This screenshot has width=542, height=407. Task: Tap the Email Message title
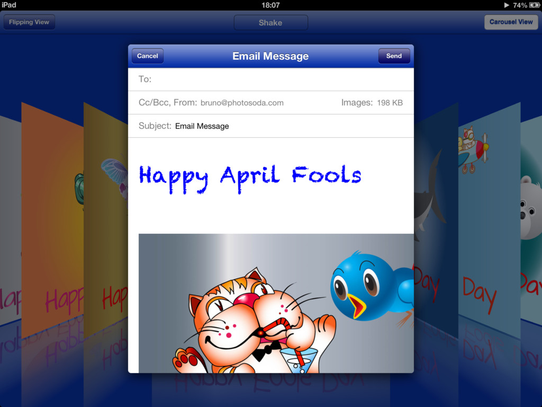click(x=270, y=56)
